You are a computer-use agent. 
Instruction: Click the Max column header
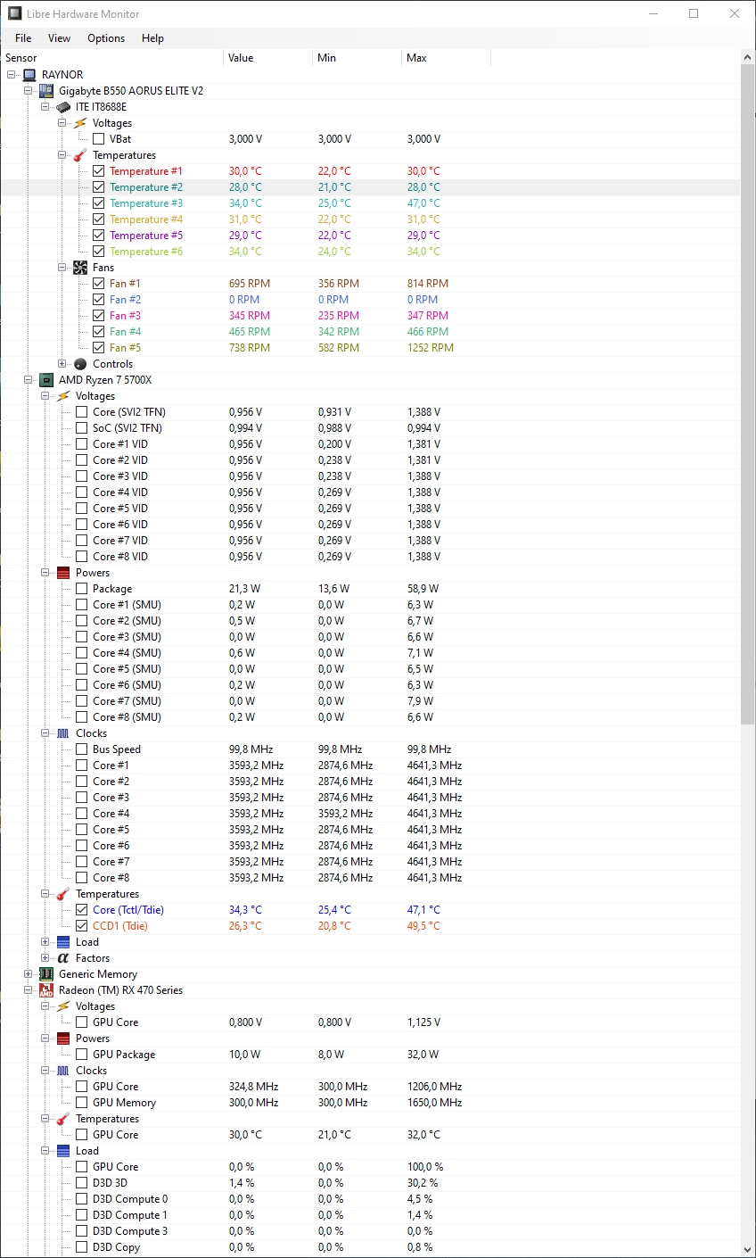pos(416,58)
